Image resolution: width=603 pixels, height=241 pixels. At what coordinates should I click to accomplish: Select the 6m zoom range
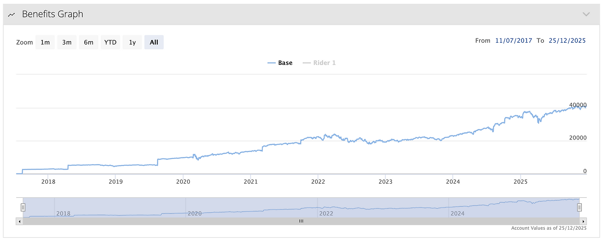coord(89,42)
